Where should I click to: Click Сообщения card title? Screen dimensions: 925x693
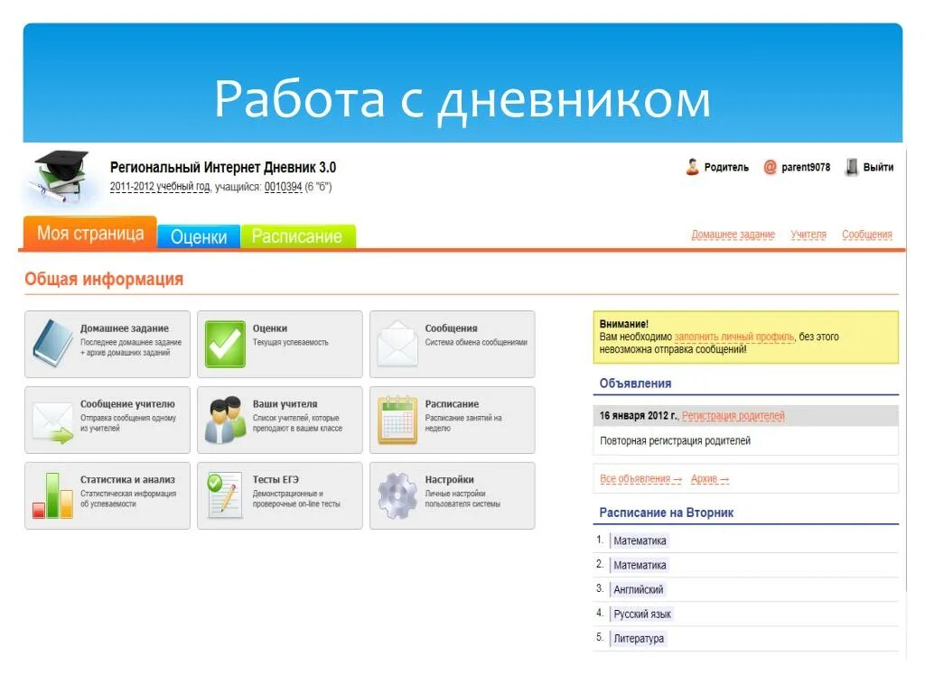tap(452, 328)
